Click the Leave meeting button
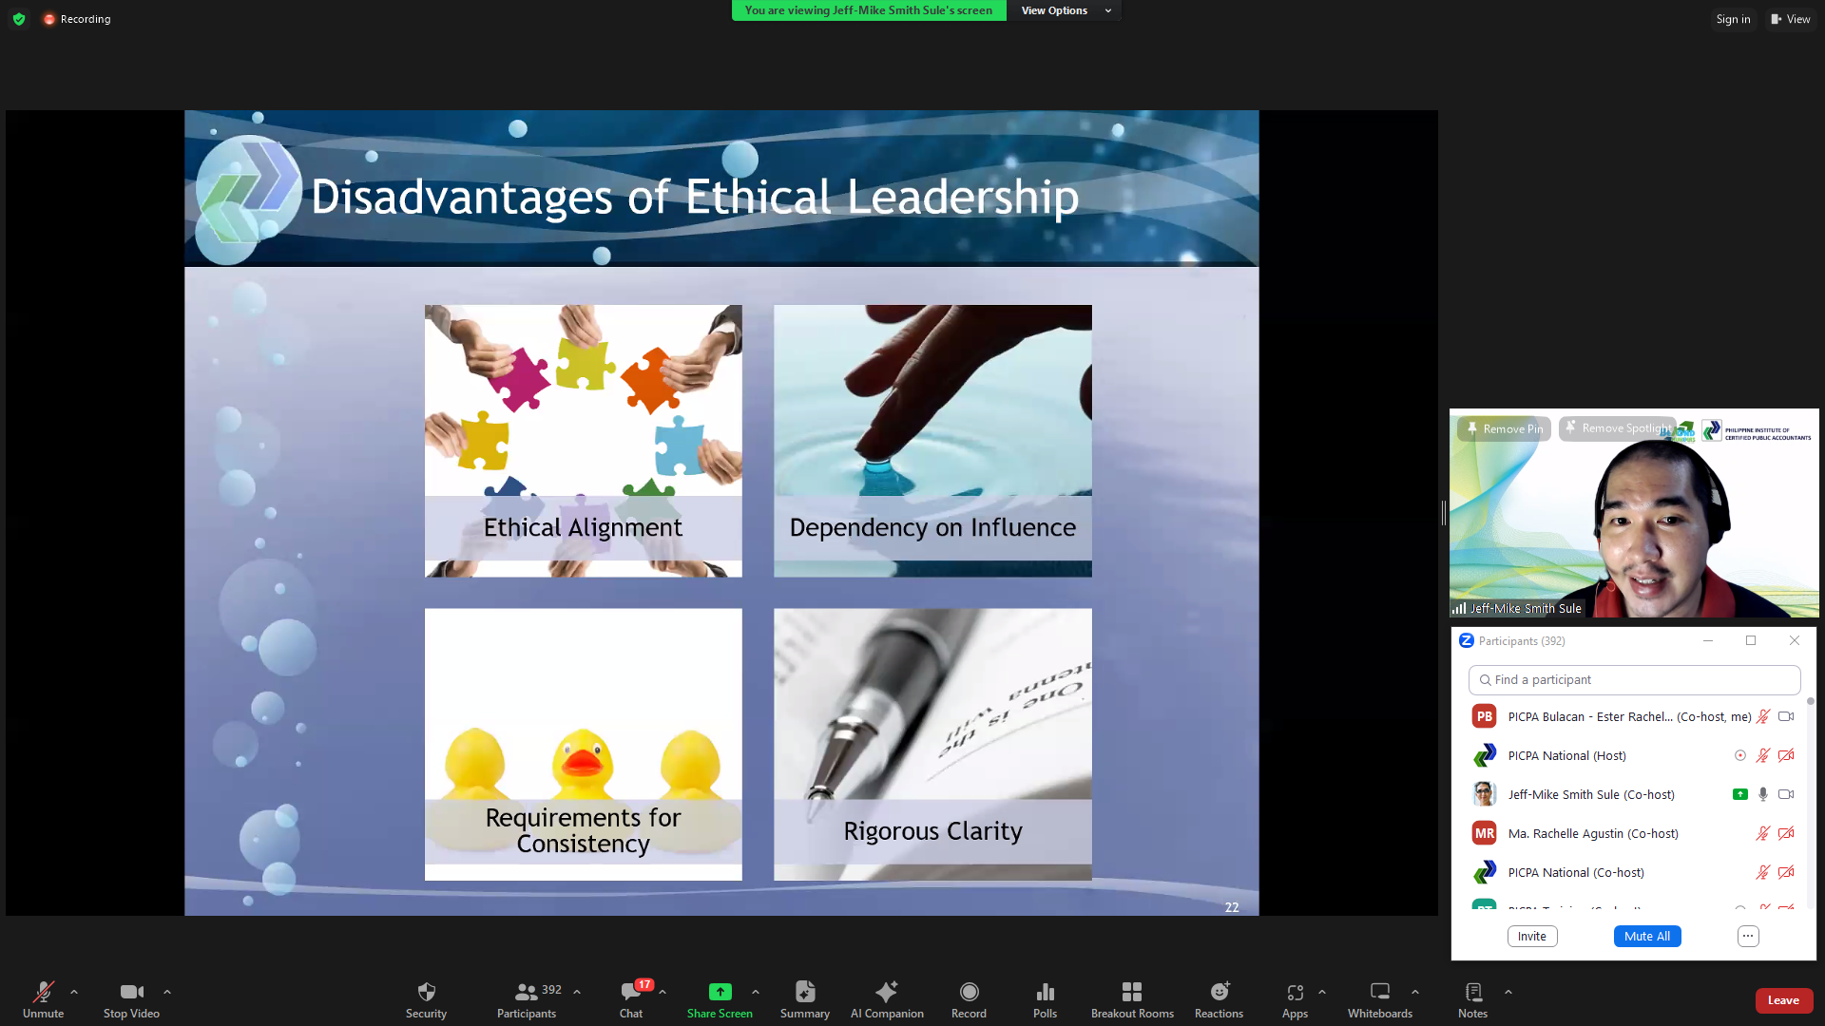Screen dimensions: 1825x1026 coord(1783,1000)
